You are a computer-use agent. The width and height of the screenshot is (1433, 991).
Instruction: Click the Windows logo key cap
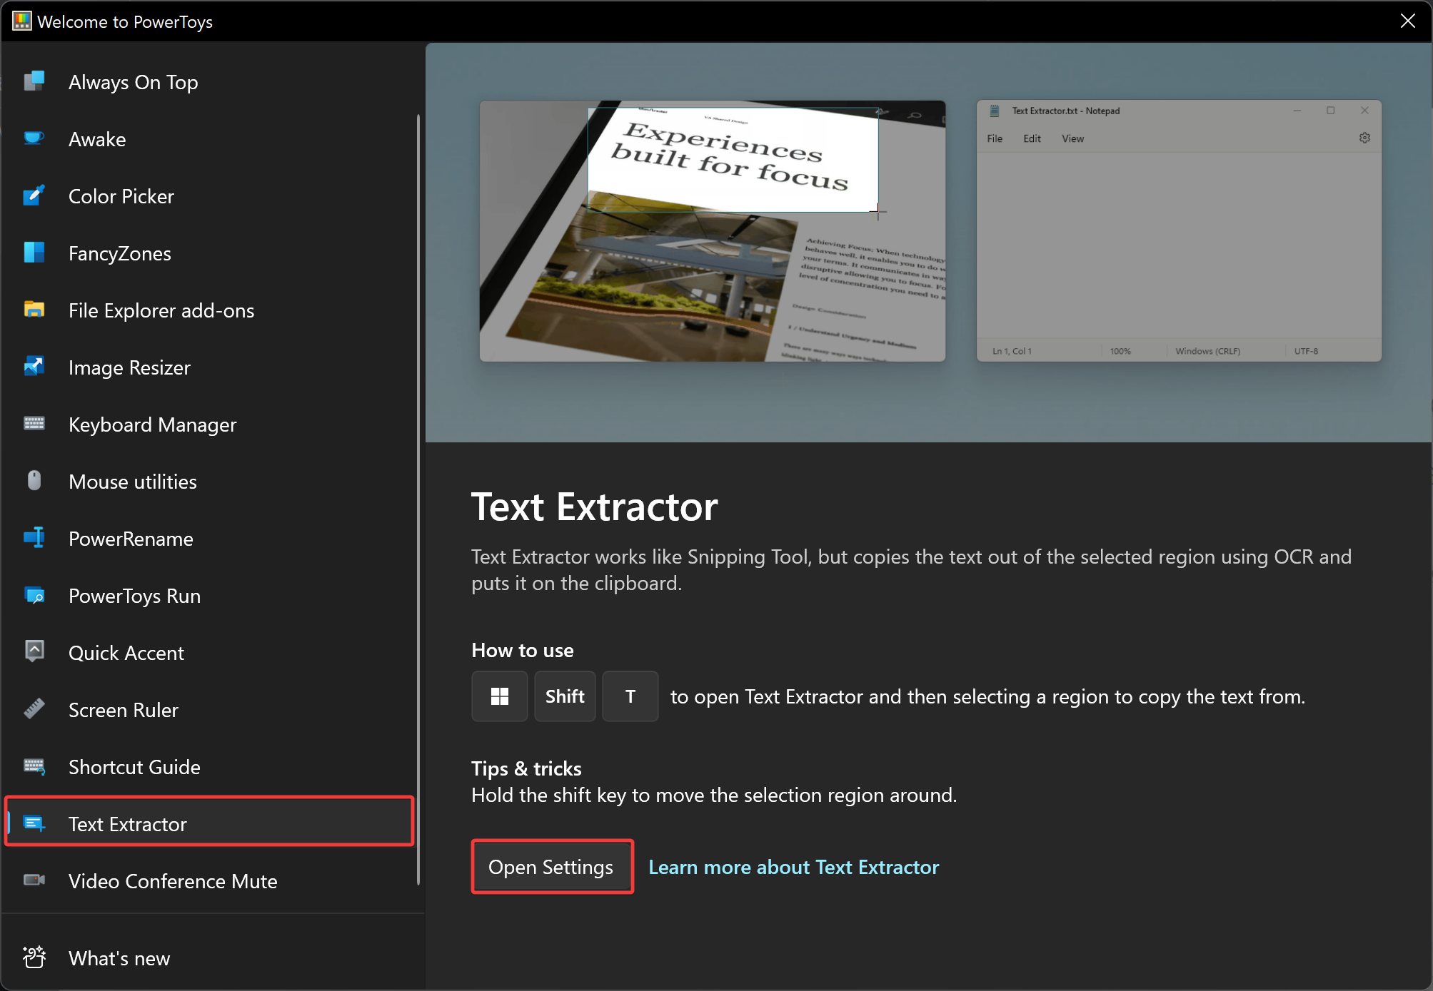pos(500,696)
